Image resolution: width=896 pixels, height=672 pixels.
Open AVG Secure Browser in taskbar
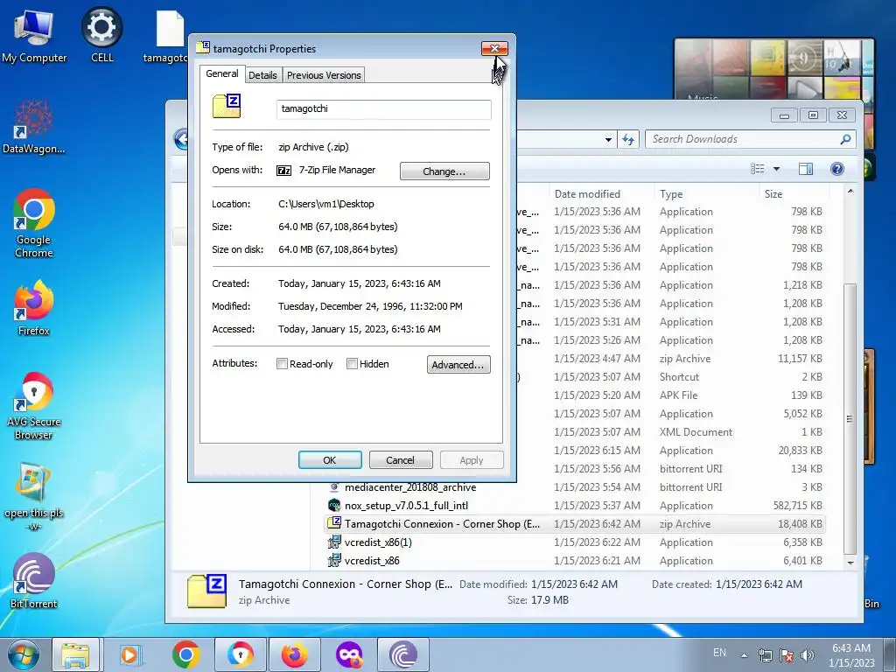(240, 654)
